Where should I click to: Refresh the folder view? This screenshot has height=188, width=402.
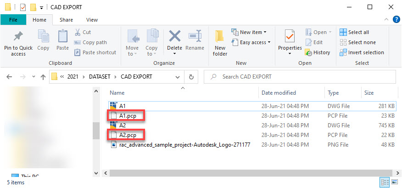coord(191,77)
